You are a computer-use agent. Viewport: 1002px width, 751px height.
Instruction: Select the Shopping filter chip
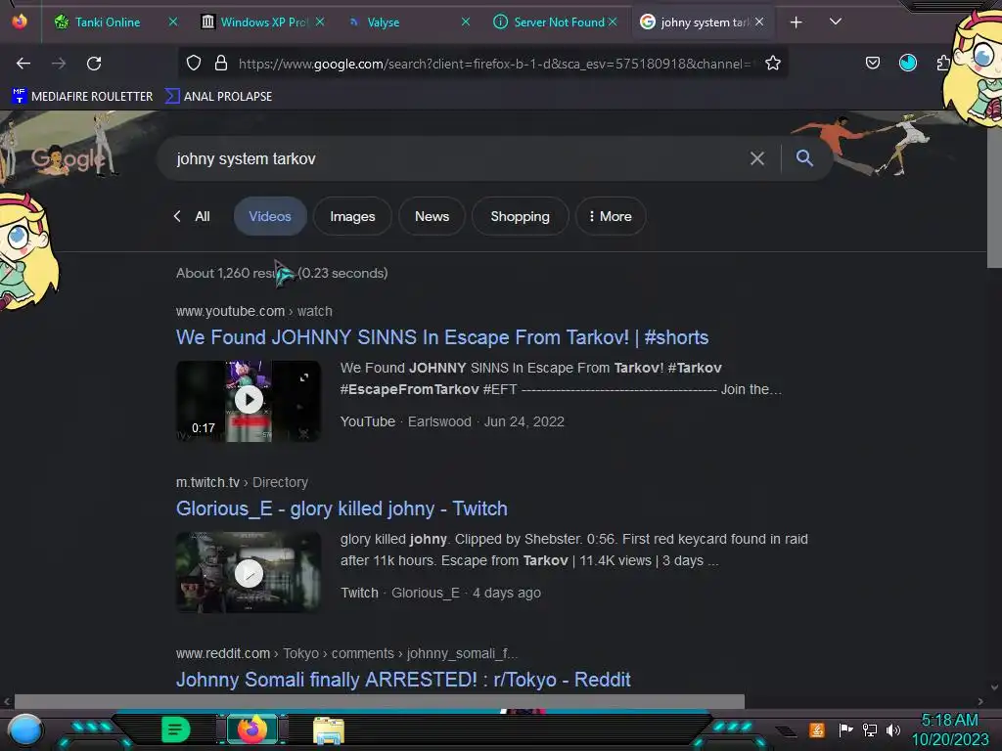521,216
